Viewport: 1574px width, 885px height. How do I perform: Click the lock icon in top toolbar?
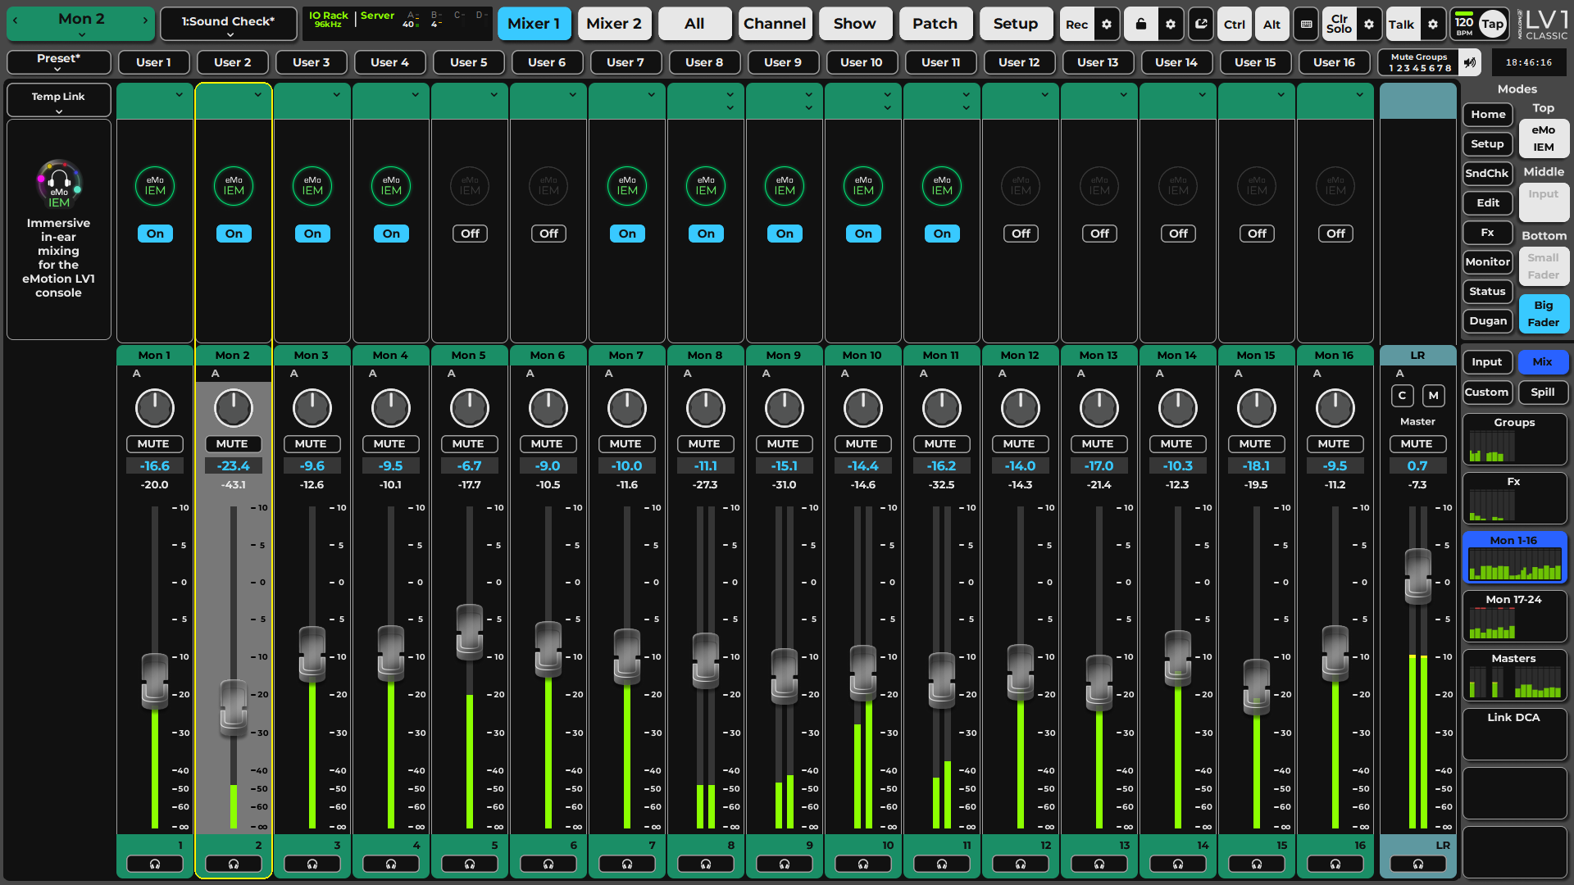tap(1140, 25)
